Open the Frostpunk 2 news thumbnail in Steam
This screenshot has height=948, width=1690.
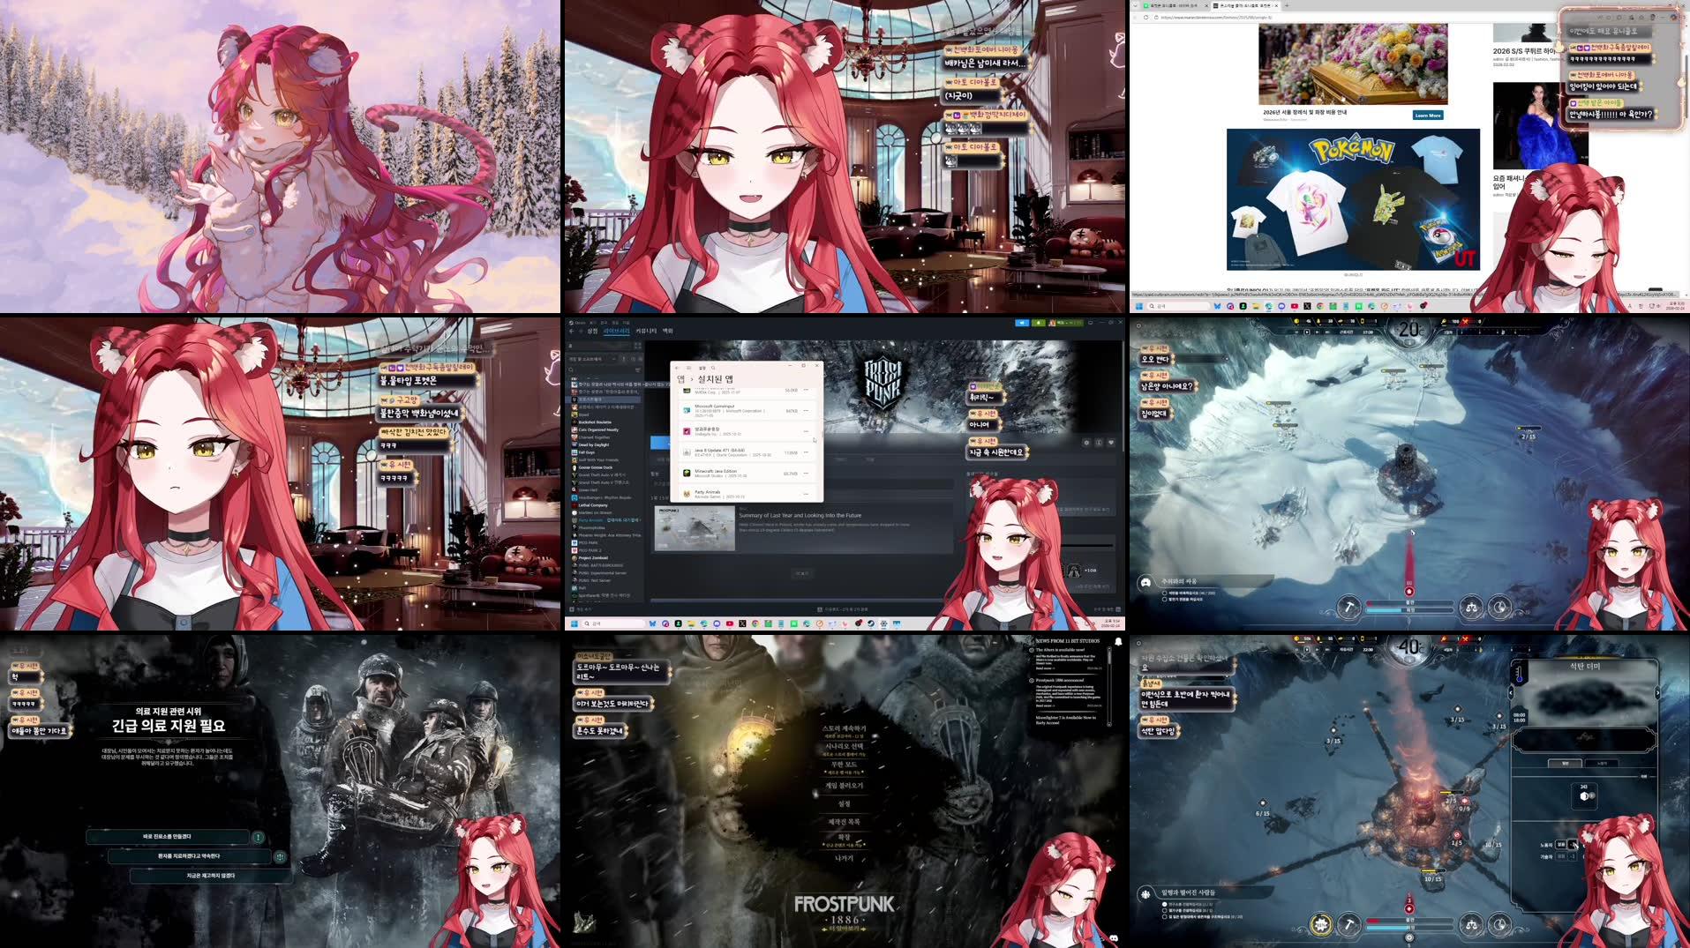694,526
